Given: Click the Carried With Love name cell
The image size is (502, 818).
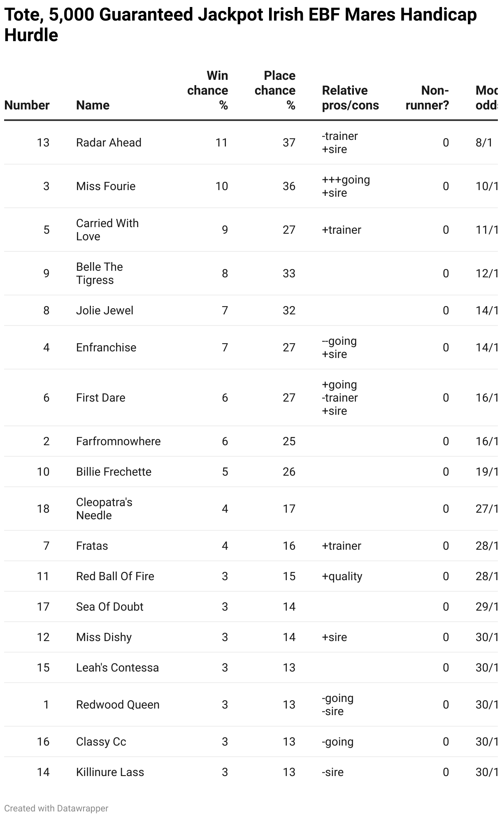Looking at the screenshot, I should pyautogui.click(x=107, y=230).
